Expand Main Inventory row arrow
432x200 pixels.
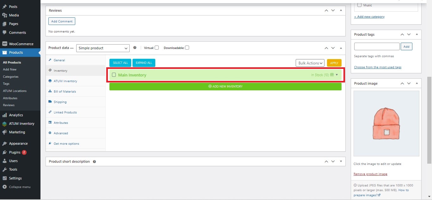337,75
